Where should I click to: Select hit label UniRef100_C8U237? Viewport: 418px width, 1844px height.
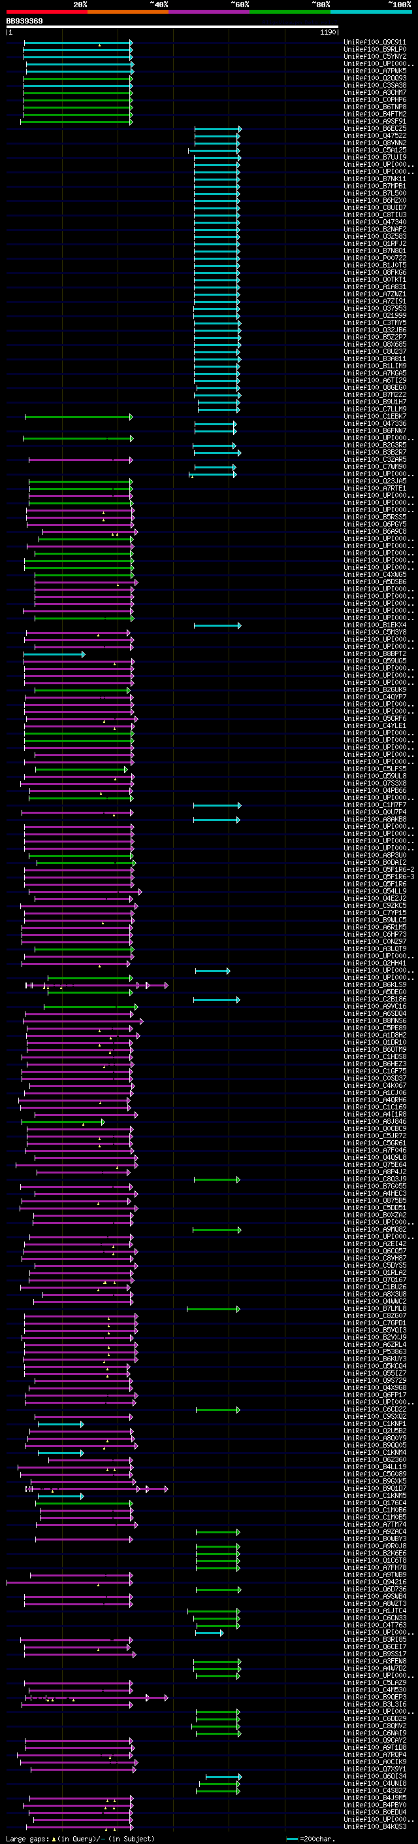point(374,351)
